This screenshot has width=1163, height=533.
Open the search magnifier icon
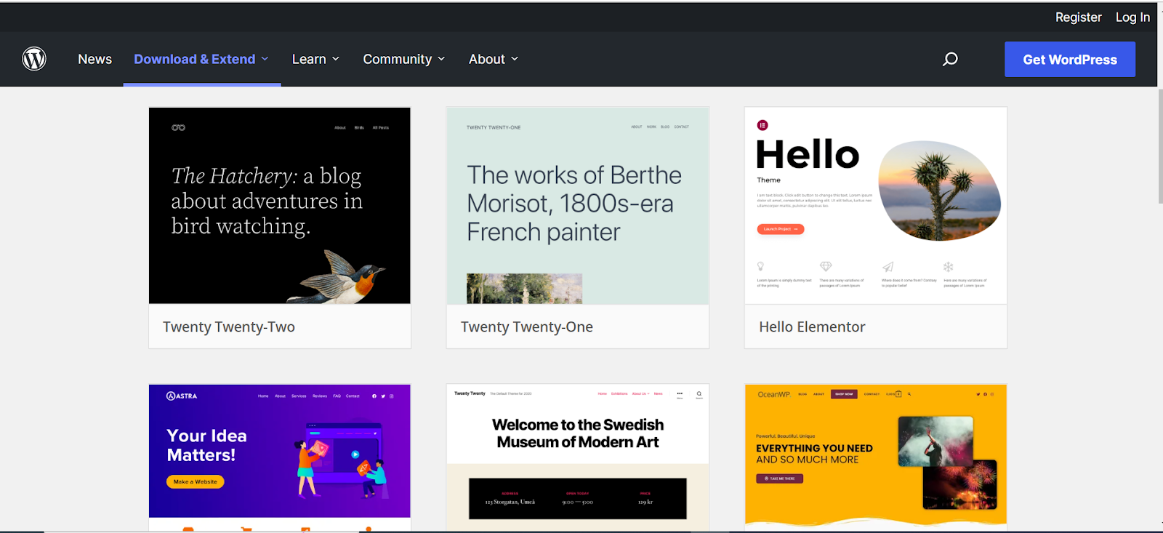(950, 59)
